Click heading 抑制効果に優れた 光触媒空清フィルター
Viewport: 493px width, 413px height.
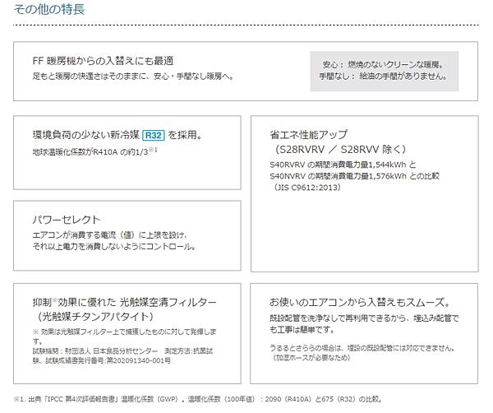pos(125,302)
